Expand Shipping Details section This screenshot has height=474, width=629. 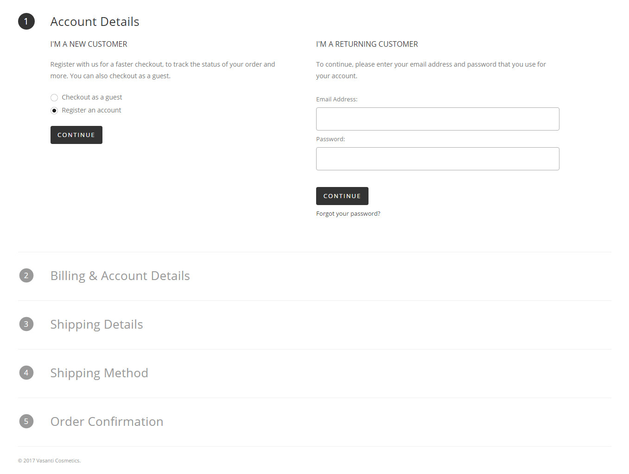point(96,324)
